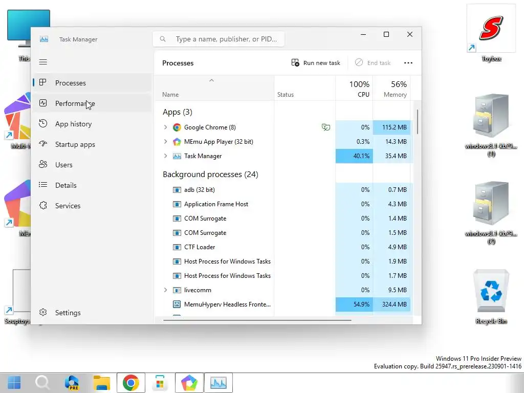Select windows8.1-kb29... (1) desktop file

(x=491, y=126)
